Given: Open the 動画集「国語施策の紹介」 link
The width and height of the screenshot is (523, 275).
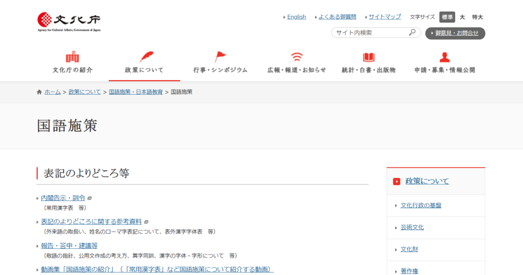Looking at the screenshot, I should (x=157, y=269).
